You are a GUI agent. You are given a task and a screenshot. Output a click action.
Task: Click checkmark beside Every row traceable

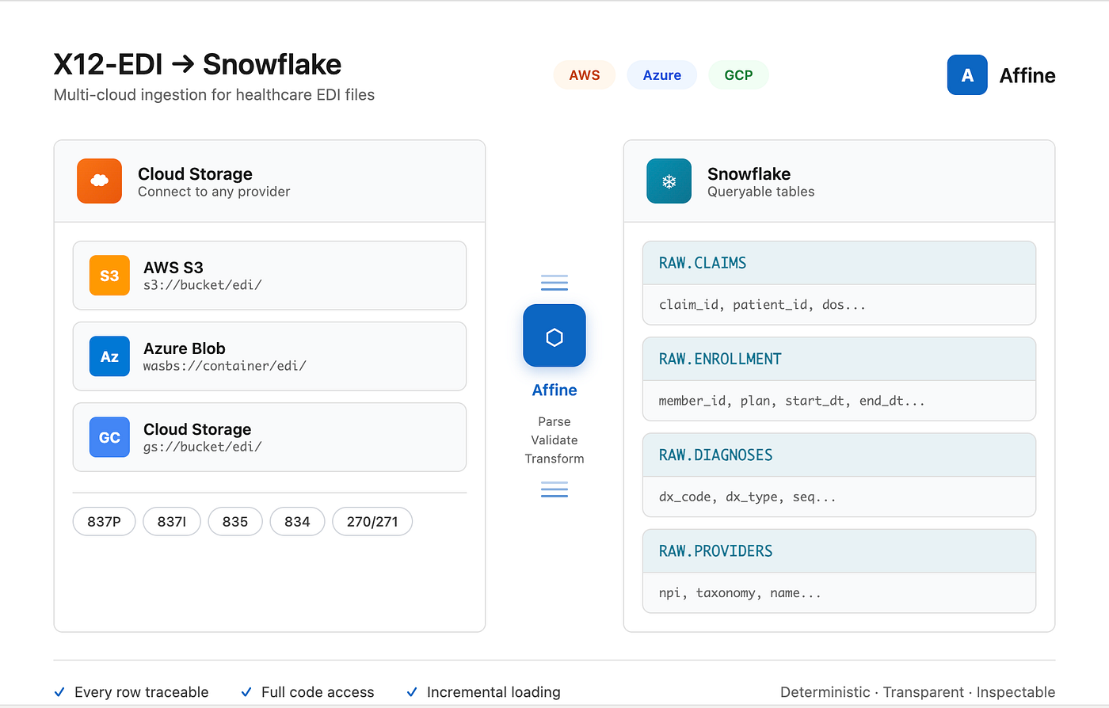(x=59, y=692)
